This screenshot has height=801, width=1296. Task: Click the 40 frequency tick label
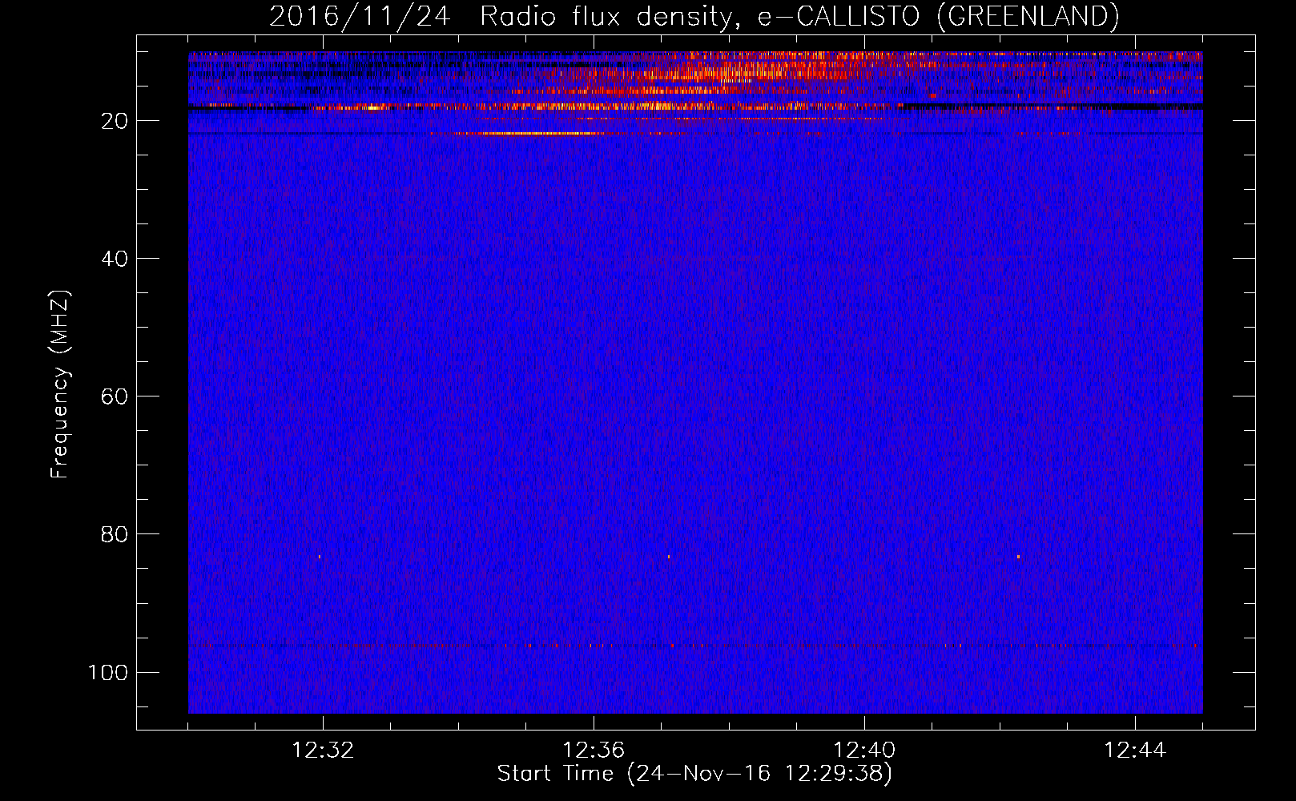pyautogui.click(x=115, y=259)
